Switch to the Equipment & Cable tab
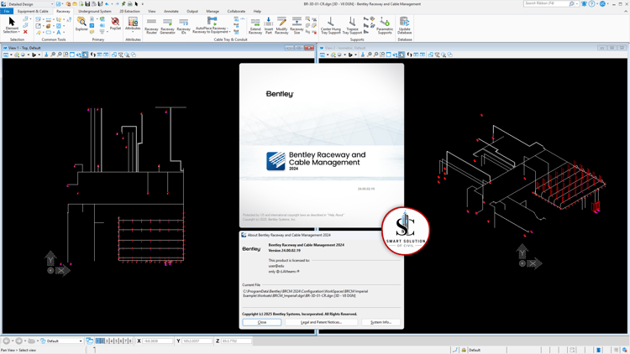The height and width of the screenshot is (354, 630). point(33,11)
